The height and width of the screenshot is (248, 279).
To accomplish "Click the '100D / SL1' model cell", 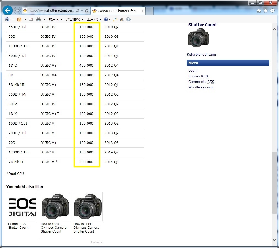I will pos(18,123).
